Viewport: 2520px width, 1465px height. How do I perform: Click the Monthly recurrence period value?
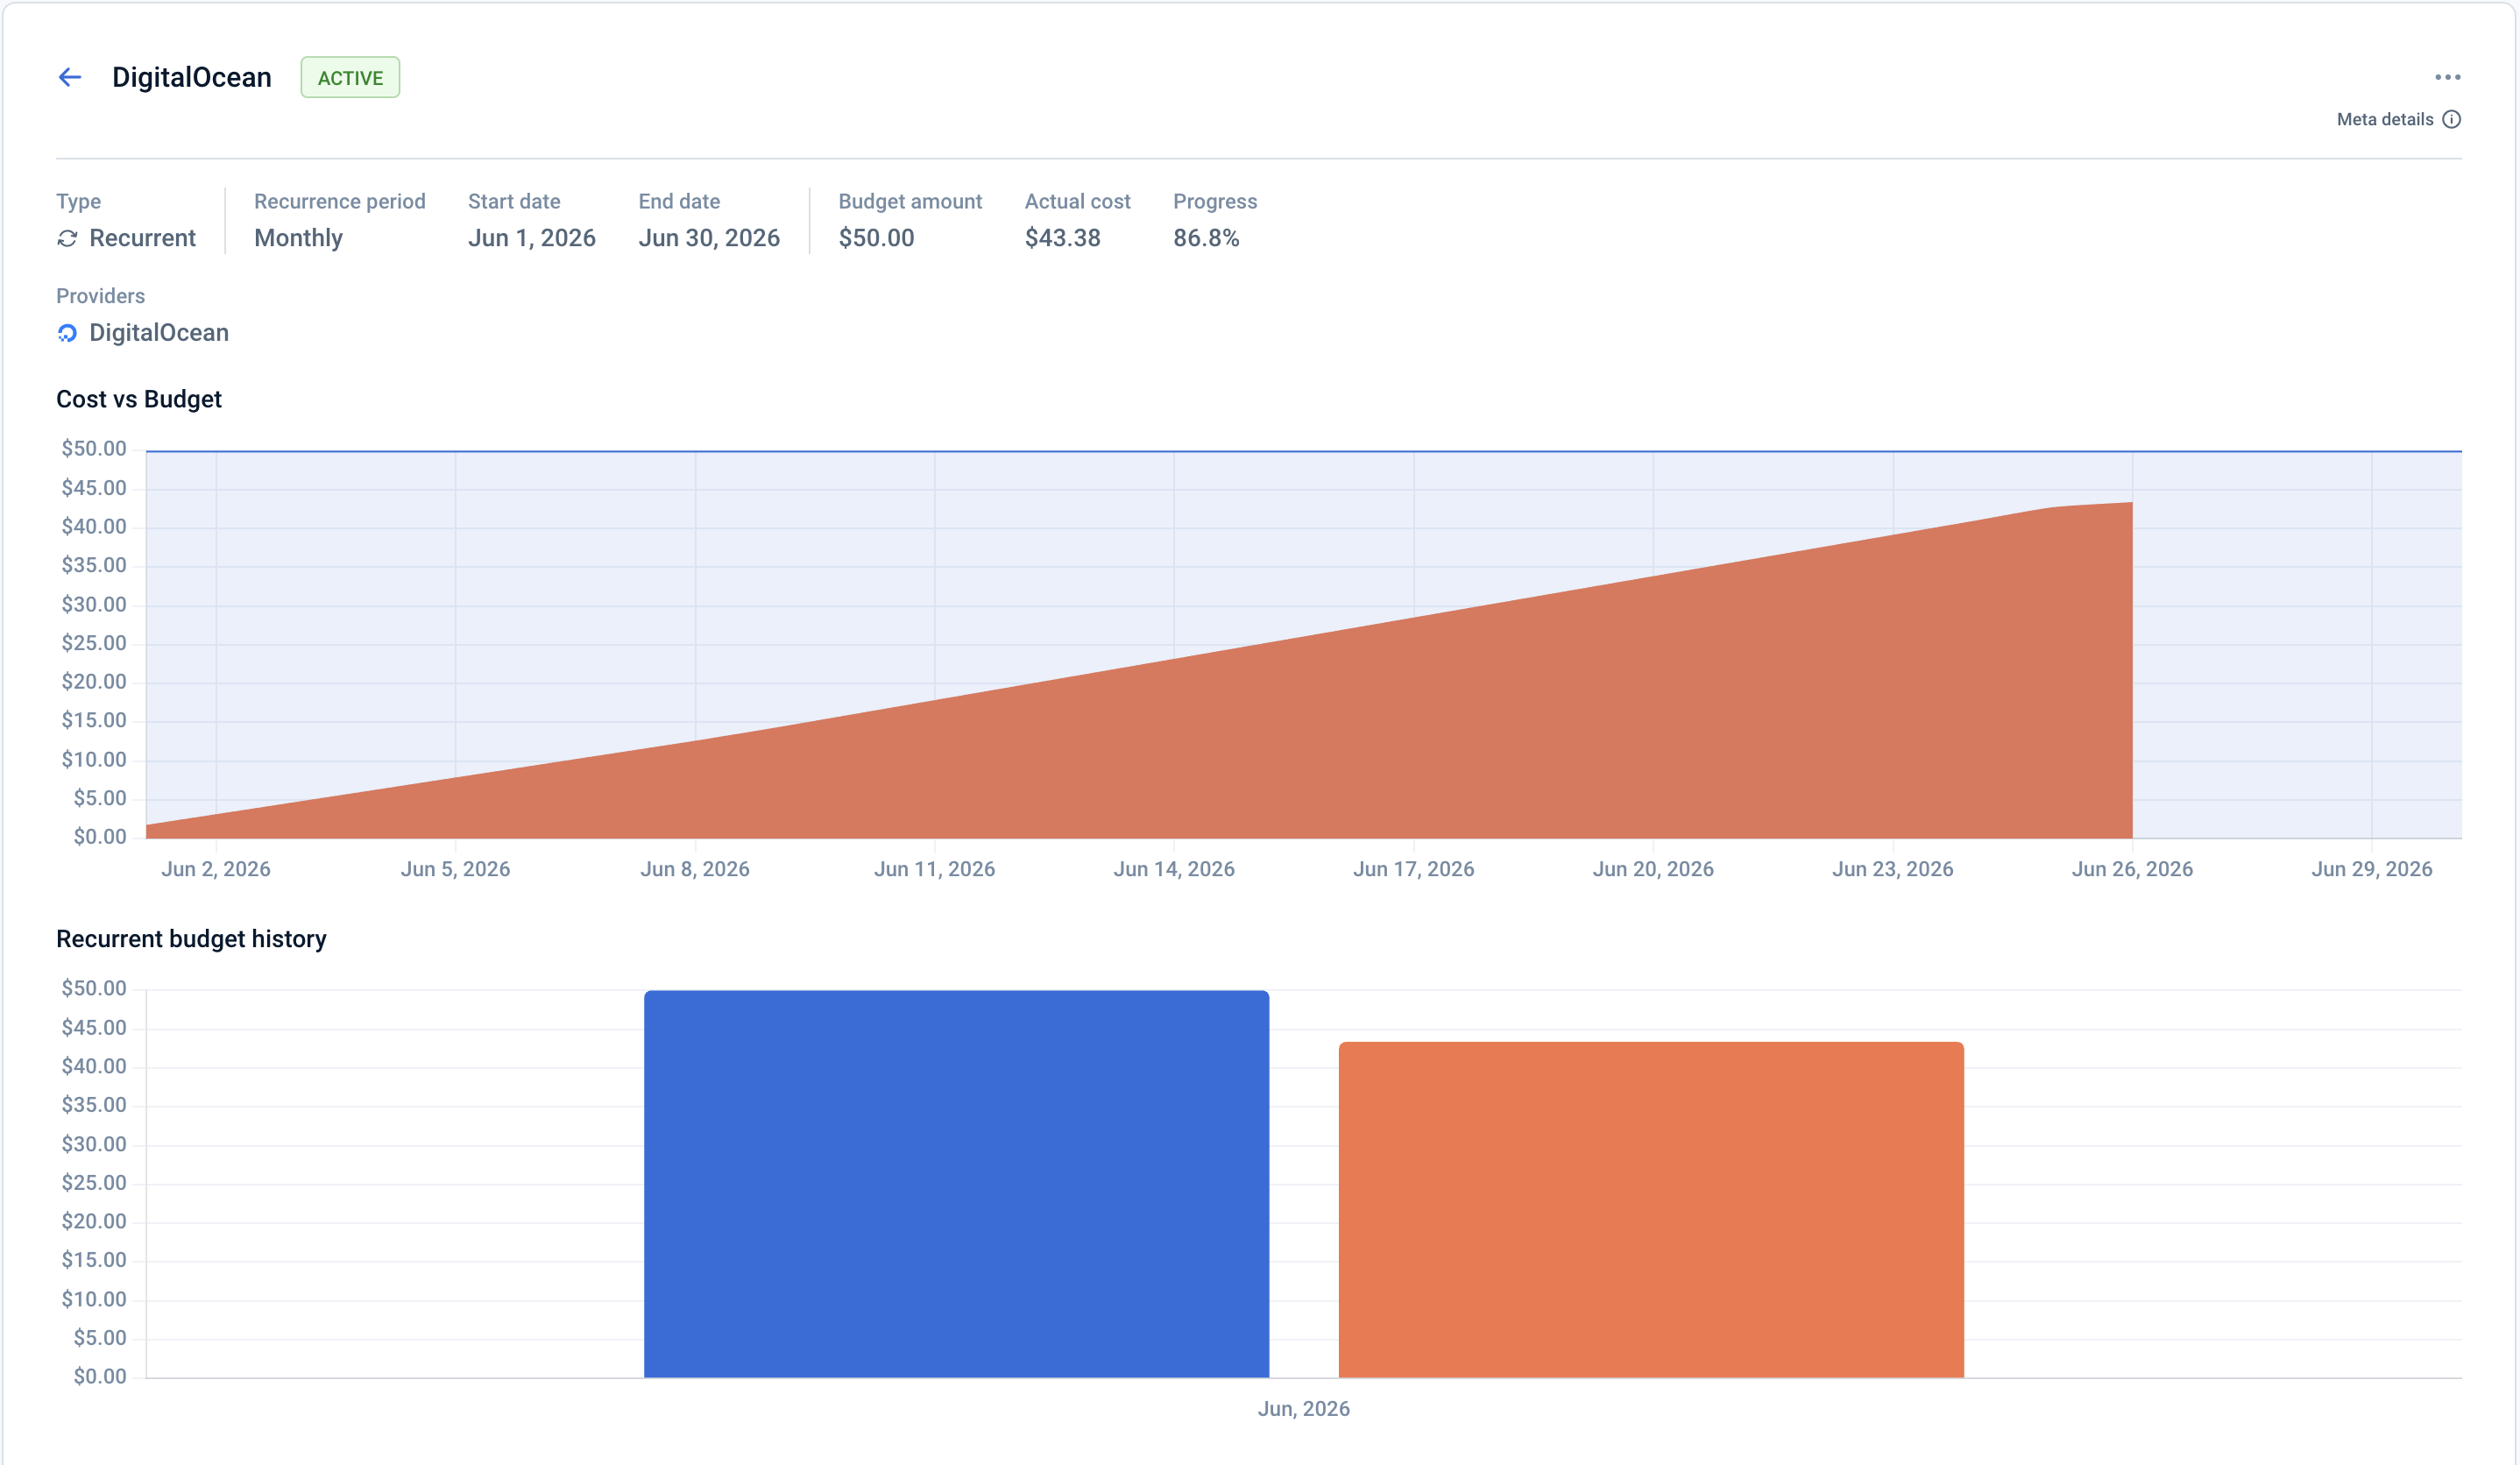(x=298, y=238)
